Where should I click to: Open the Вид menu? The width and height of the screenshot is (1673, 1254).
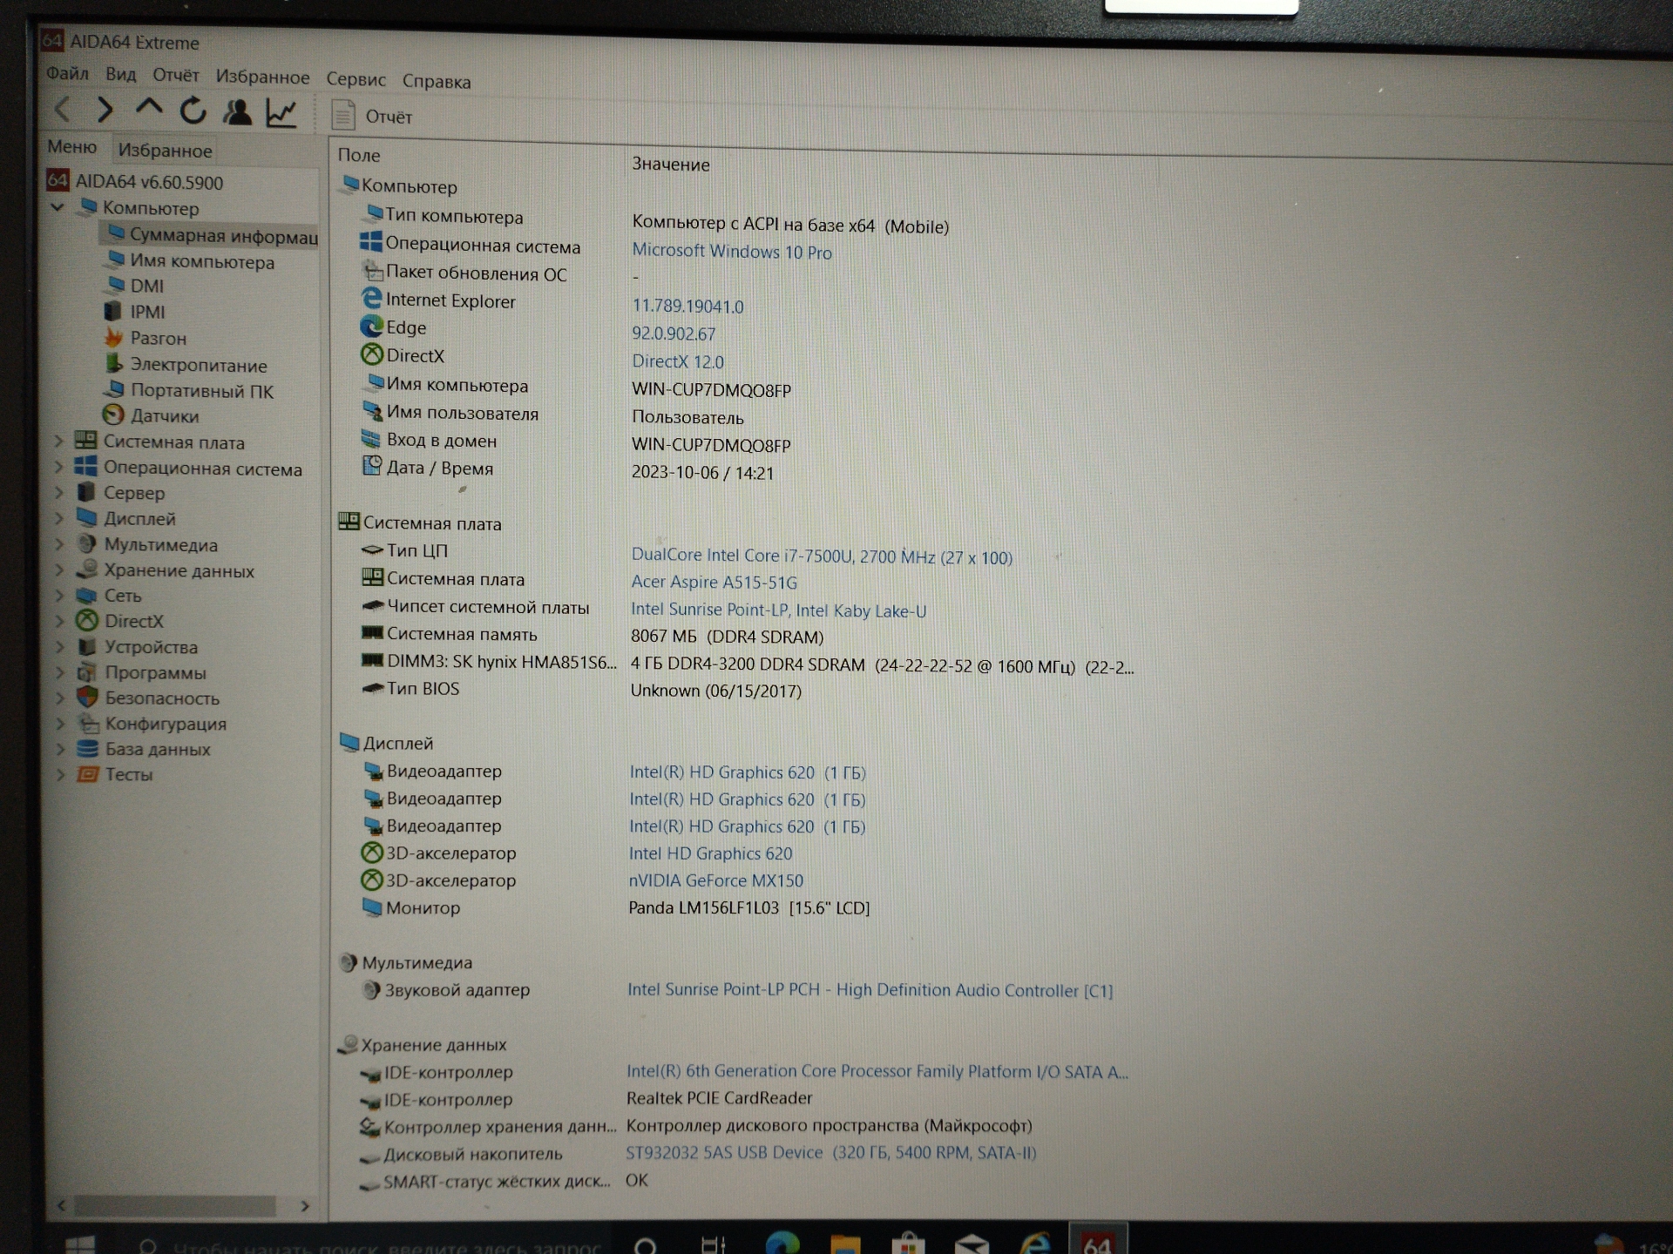point(121,74)
